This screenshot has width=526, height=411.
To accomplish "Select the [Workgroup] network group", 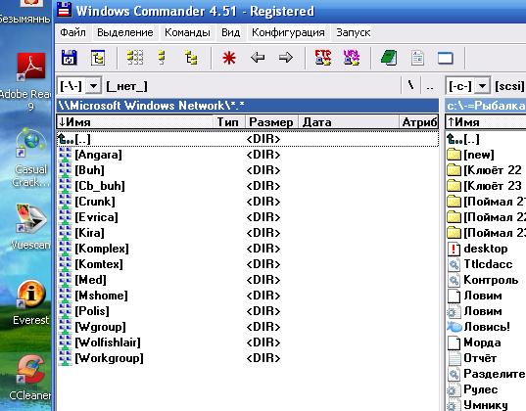I will click(x=248, y=358).
